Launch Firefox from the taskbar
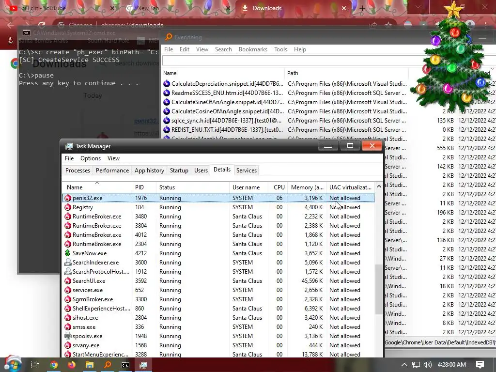The width and height of the screenshot is (496, 372). click(72, 365)
